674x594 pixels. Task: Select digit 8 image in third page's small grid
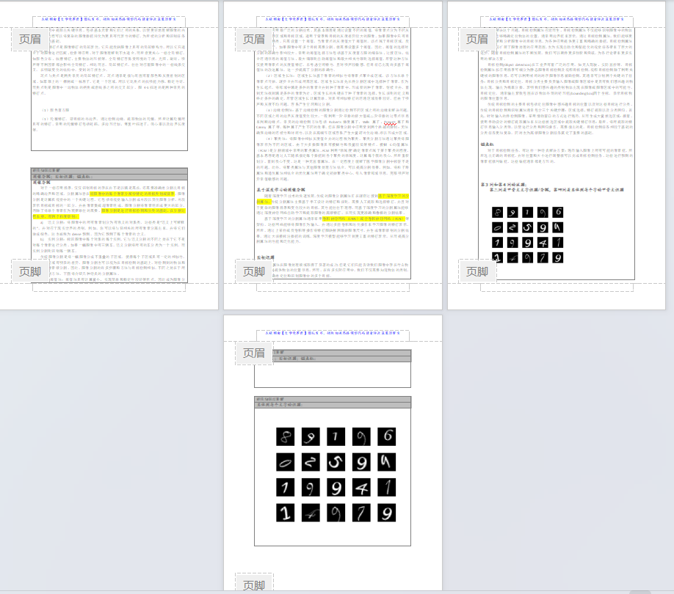pos(497,212)
